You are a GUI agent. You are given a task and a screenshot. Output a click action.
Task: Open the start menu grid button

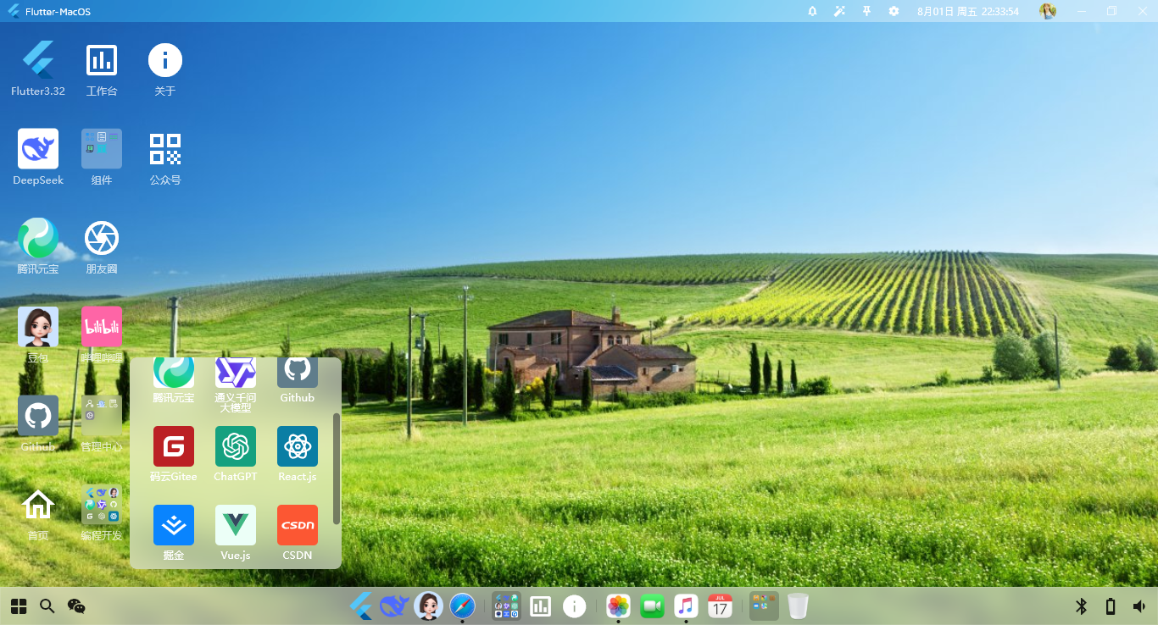(19, 606)
